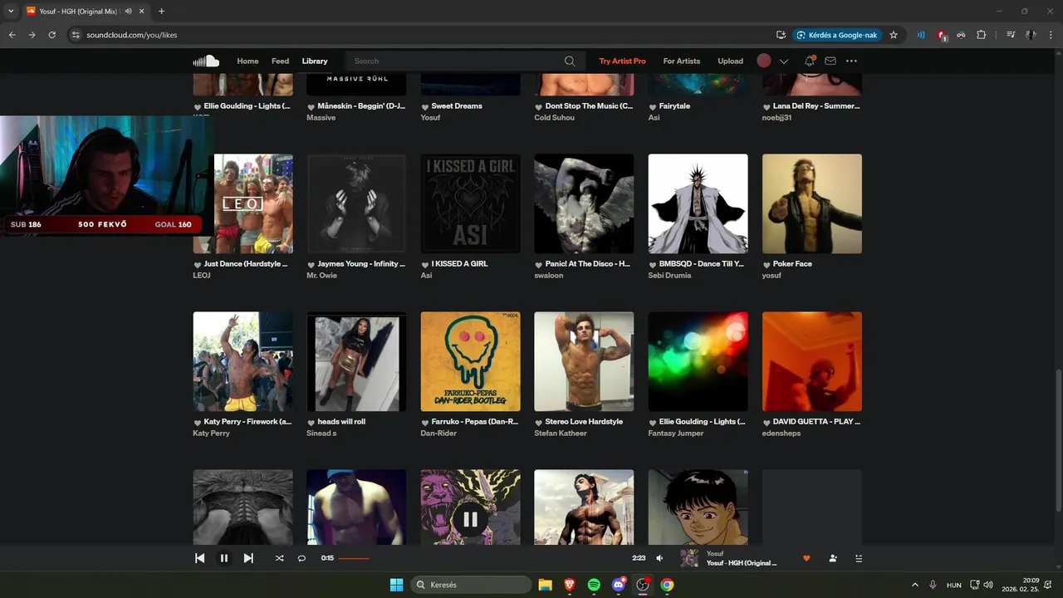Open the media control icon in Chrome toolbar

tap(1011, 35)
